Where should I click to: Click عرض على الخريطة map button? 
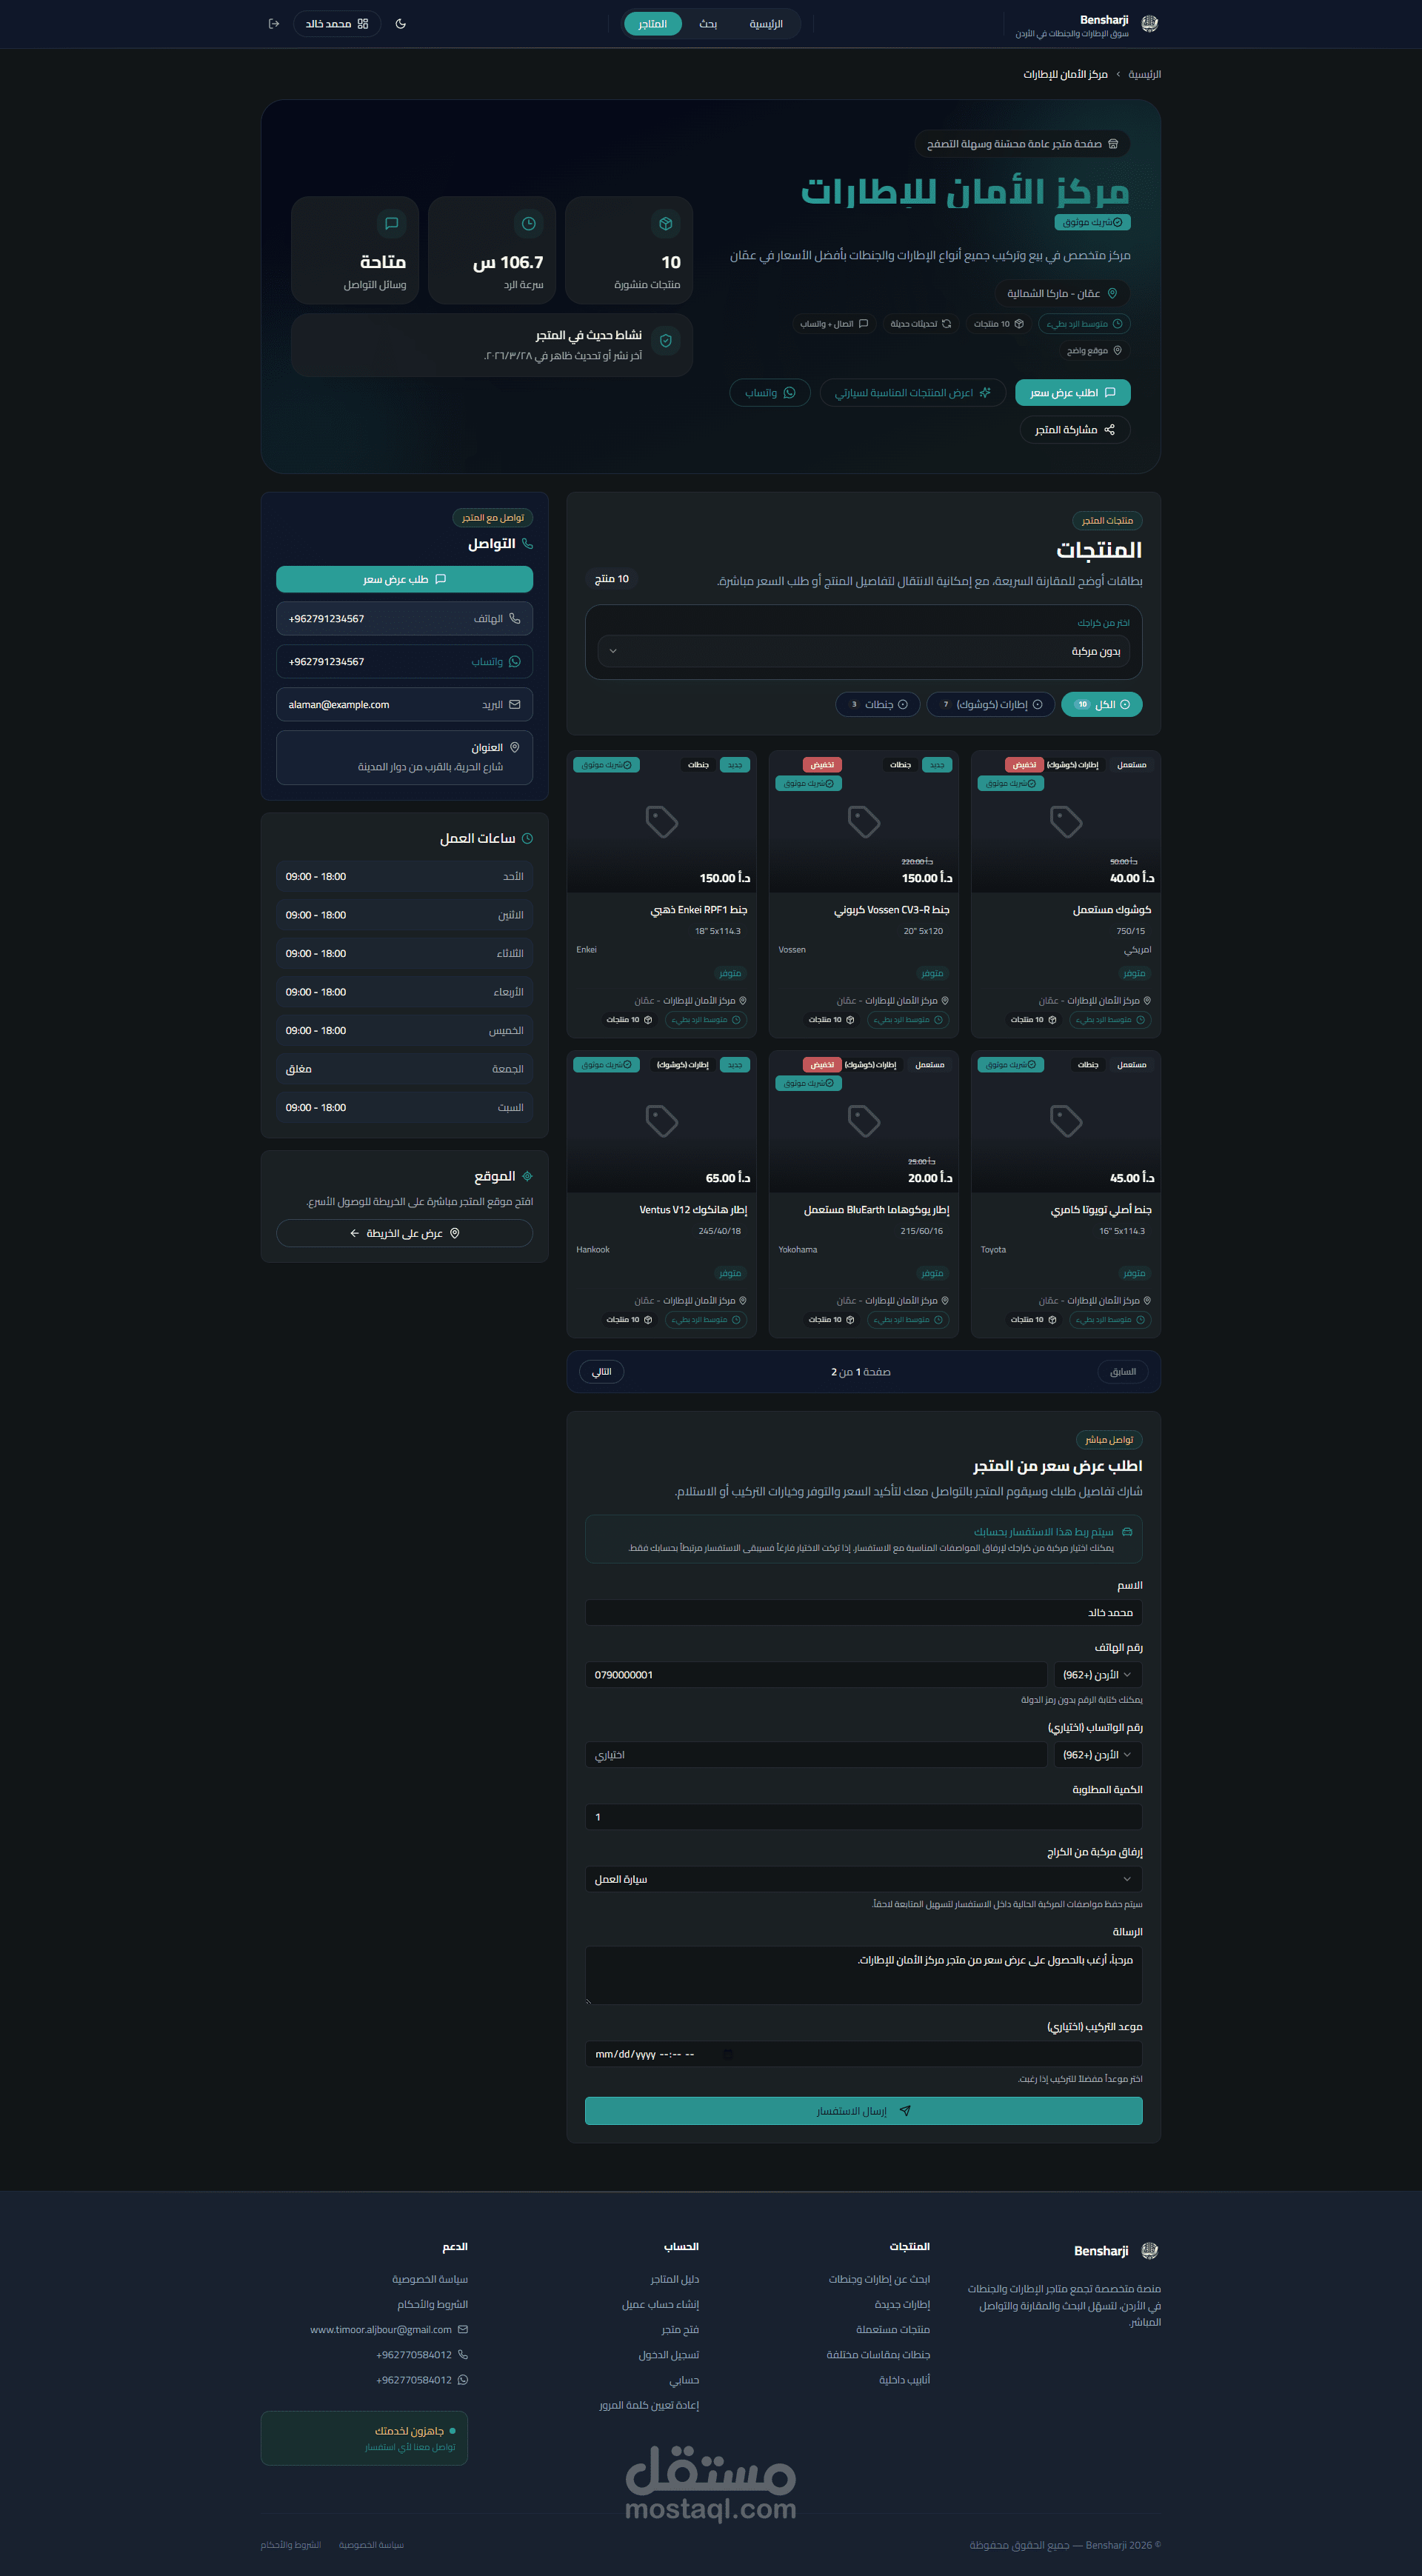[x=404, y=1233]
